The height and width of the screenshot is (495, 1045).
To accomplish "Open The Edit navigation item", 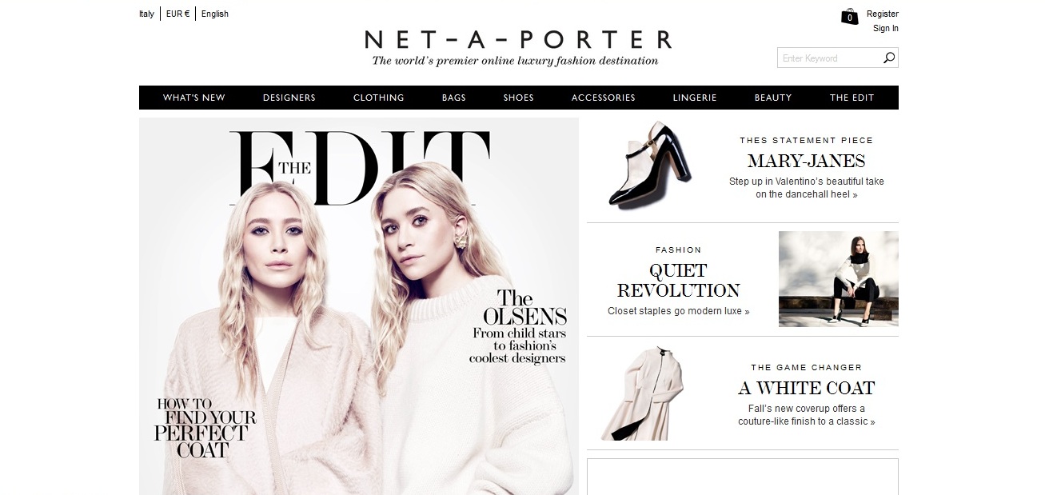I will point(852,98).
